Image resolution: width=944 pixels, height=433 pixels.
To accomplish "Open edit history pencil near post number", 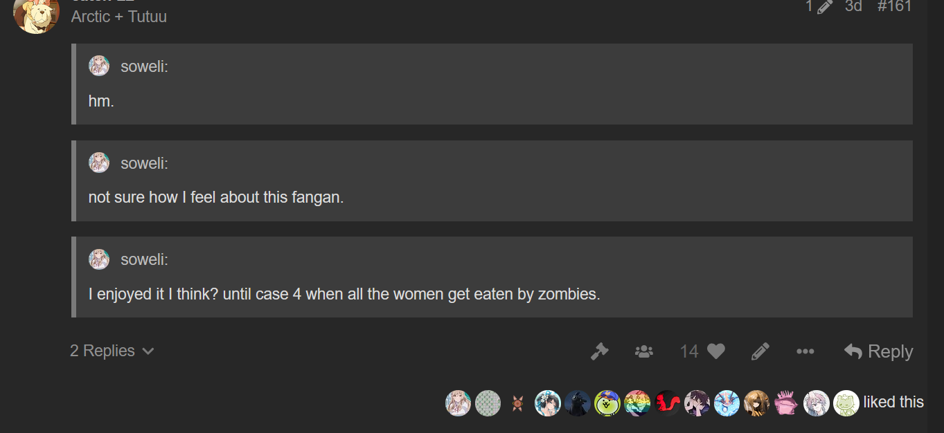I will 824,7.
